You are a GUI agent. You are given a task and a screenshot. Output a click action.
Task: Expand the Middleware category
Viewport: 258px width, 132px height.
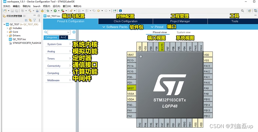click(59, 80)
